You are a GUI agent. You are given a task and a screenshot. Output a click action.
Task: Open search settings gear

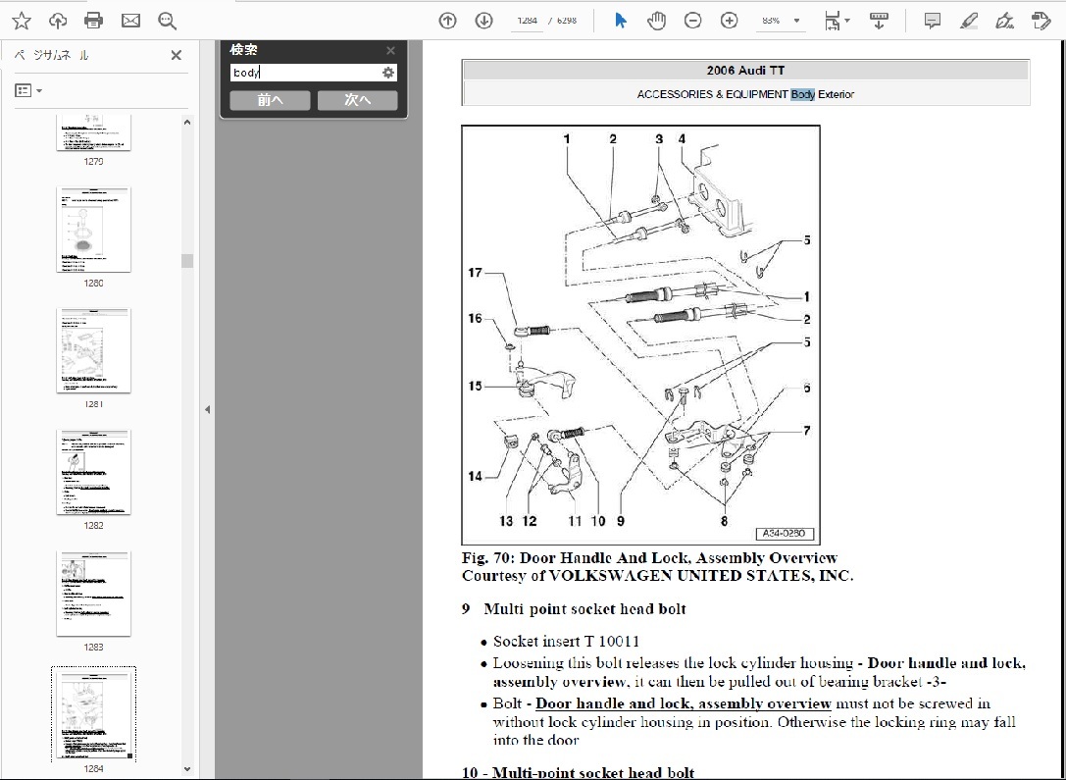(388, 73)
